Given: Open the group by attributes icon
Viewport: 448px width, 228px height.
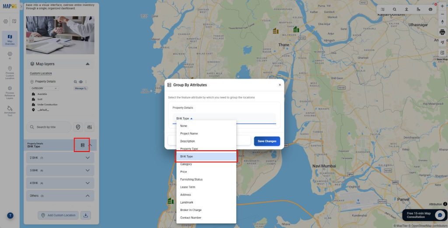Looking at the screenshot, I should (x=83, y=145).
